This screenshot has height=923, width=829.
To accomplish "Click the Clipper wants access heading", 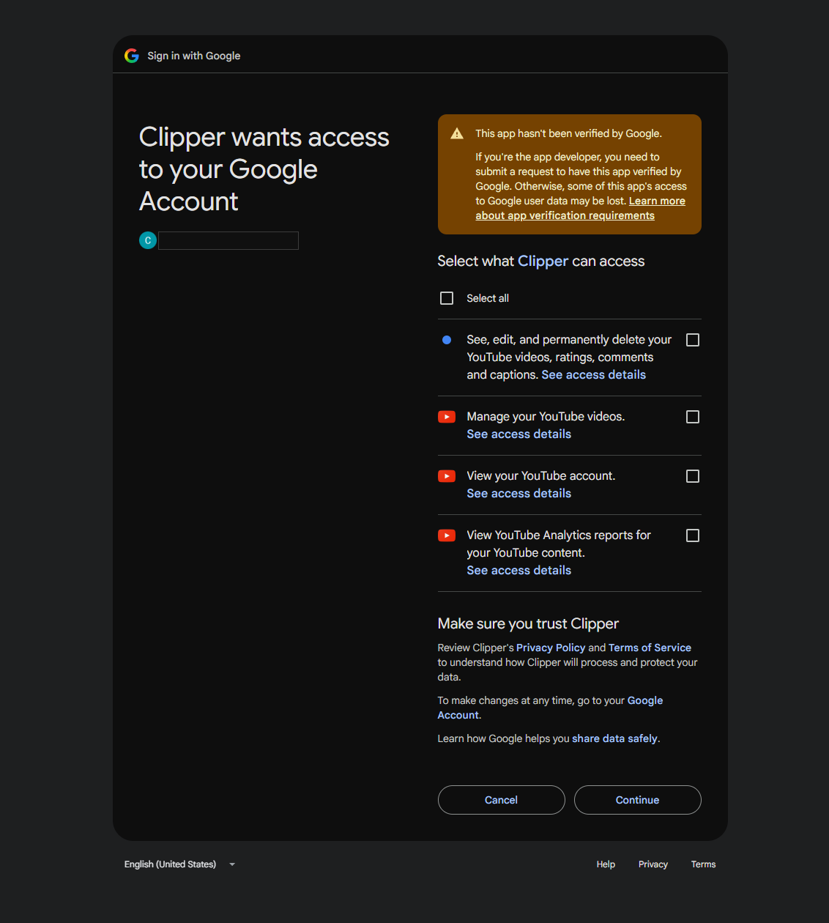I will pos(264,169).
